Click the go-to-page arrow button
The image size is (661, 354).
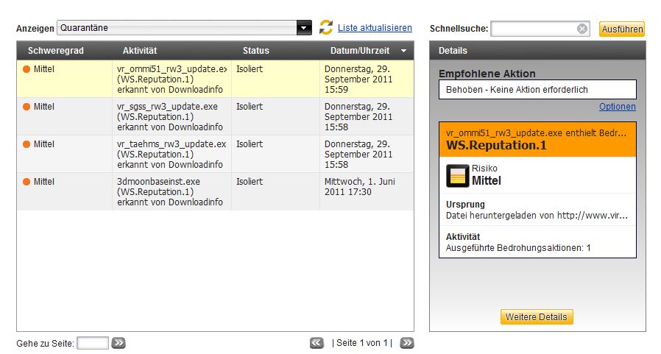tap(119, 343)
